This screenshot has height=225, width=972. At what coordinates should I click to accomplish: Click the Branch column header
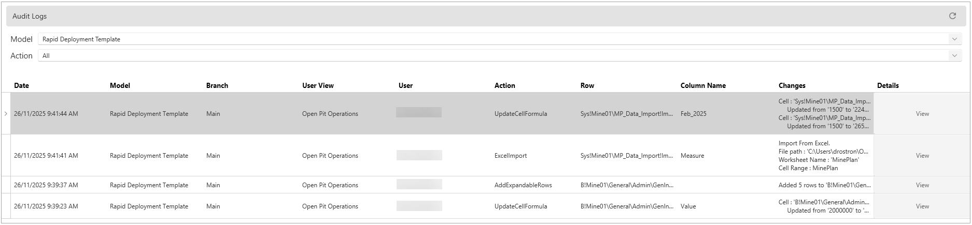click(x=217, y=86)
